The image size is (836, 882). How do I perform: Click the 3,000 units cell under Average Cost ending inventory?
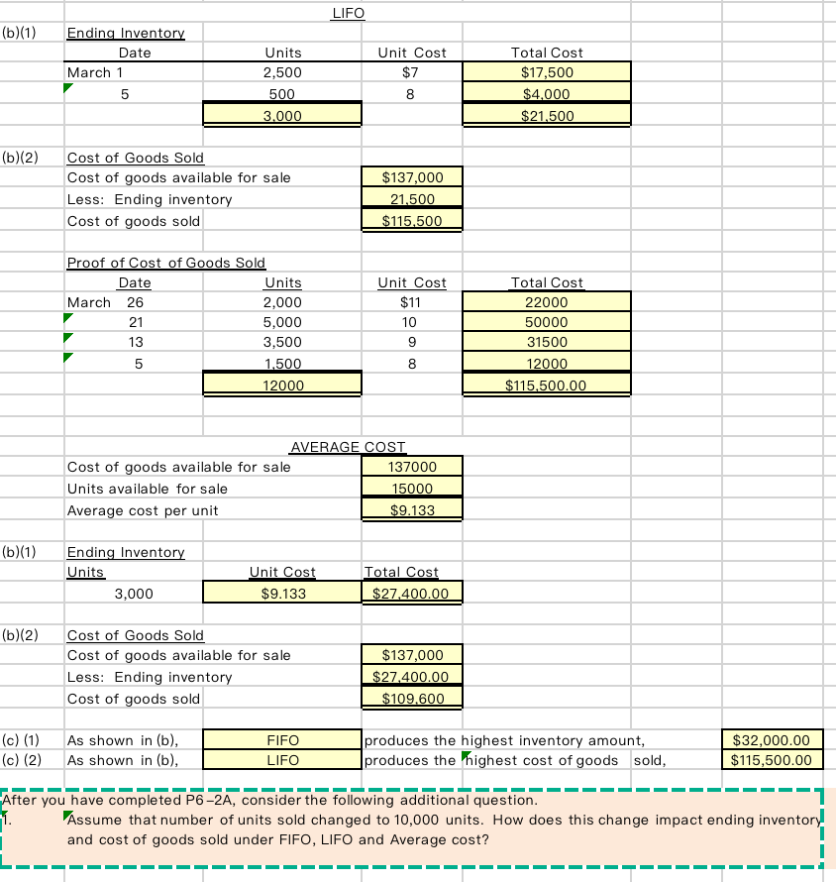[134, 593]
